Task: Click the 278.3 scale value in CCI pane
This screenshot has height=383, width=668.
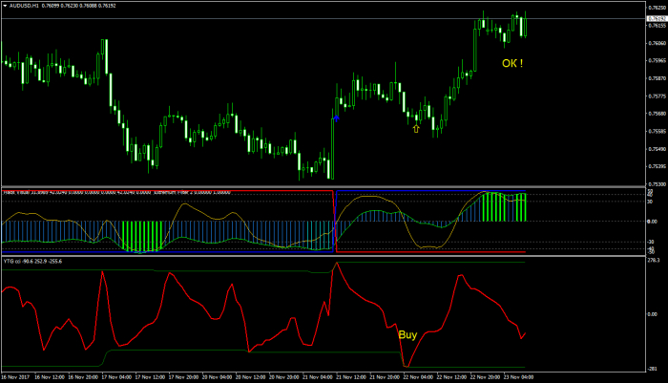Action: [x=653, y=260]
